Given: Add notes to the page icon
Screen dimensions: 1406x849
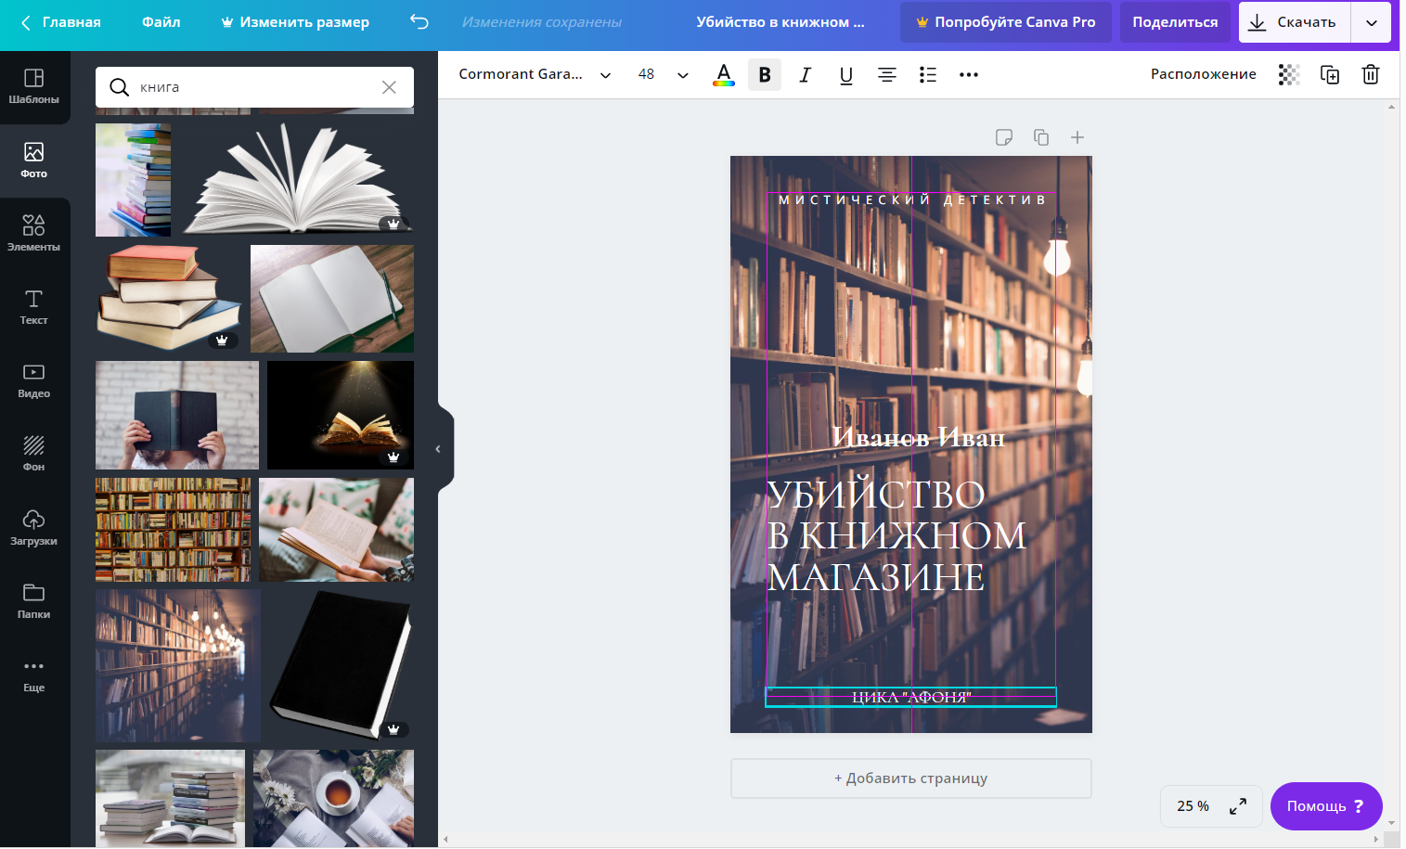Looking at the screenshot, I should [1003, 137].
